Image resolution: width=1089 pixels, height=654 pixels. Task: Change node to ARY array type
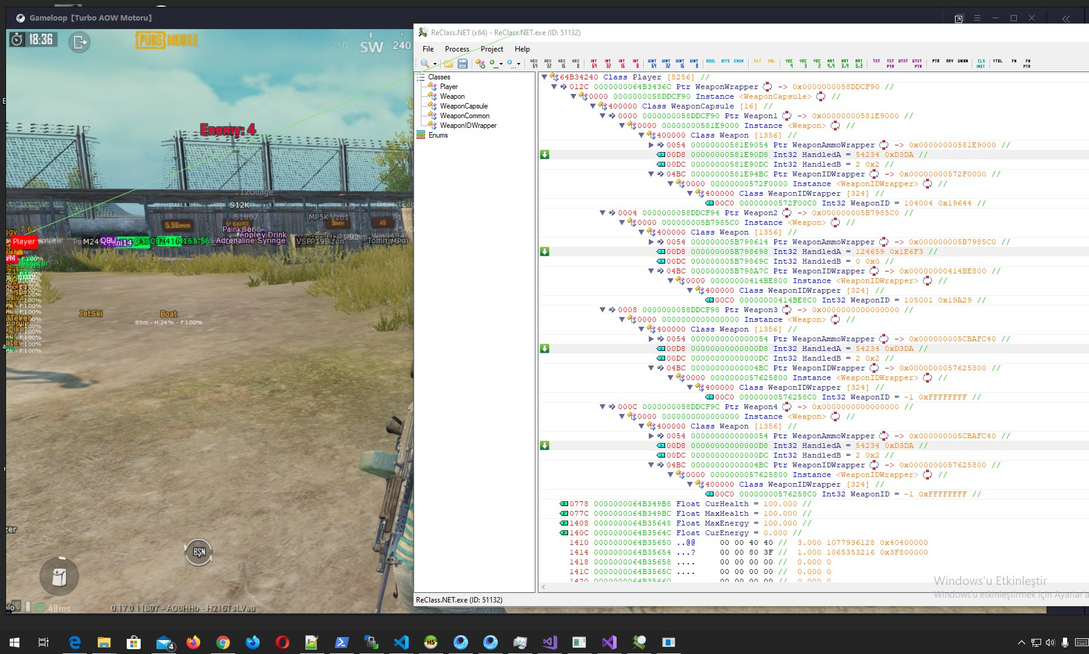coord(950,61)
